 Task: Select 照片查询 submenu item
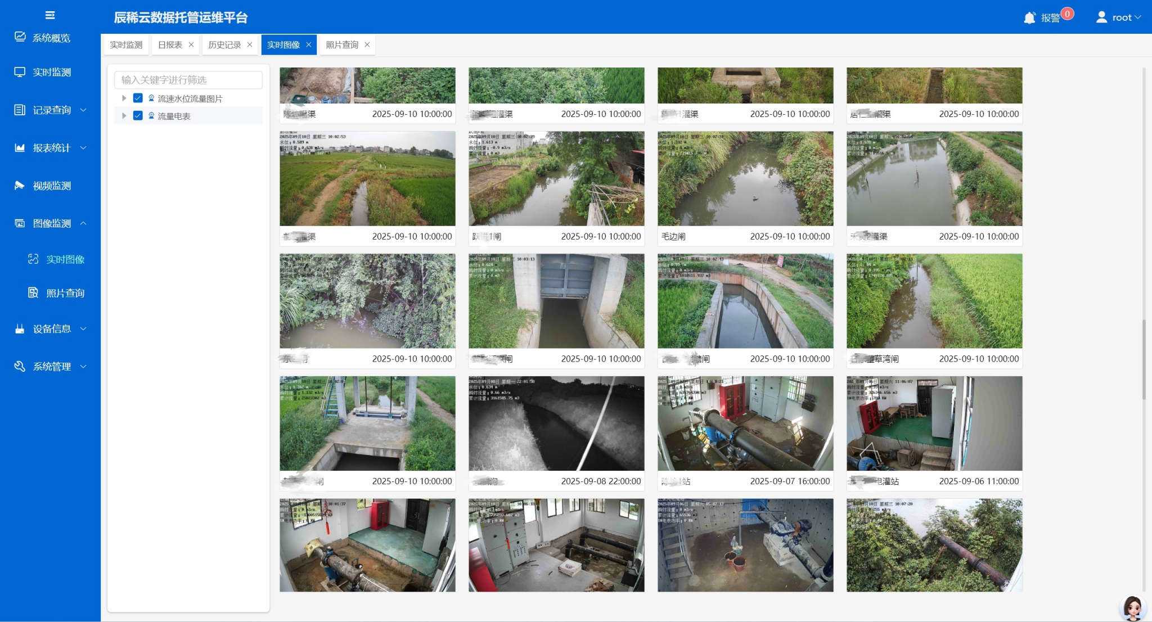[65, 293]
